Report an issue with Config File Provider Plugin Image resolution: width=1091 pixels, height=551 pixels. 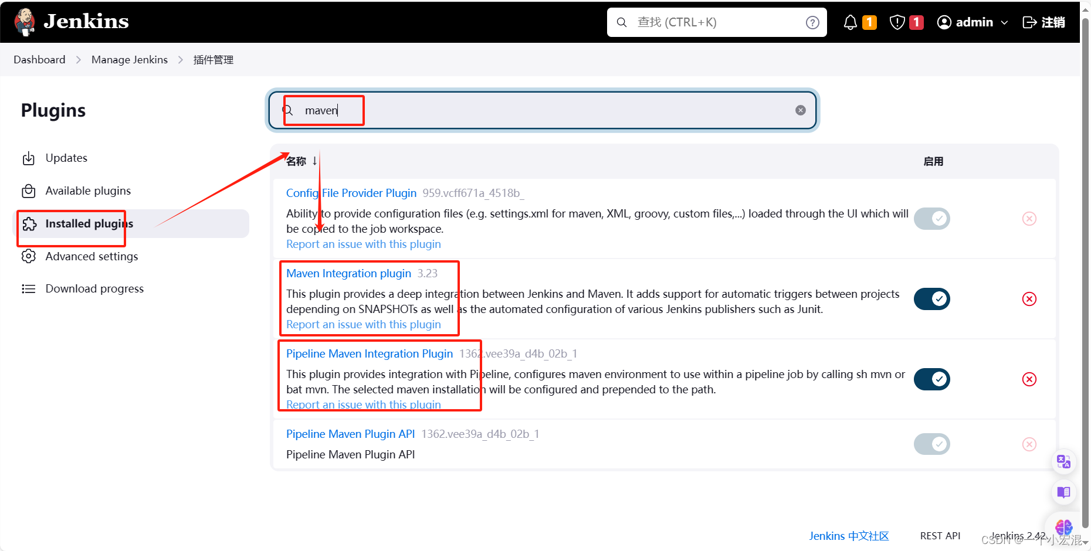(x=363, y=244)
